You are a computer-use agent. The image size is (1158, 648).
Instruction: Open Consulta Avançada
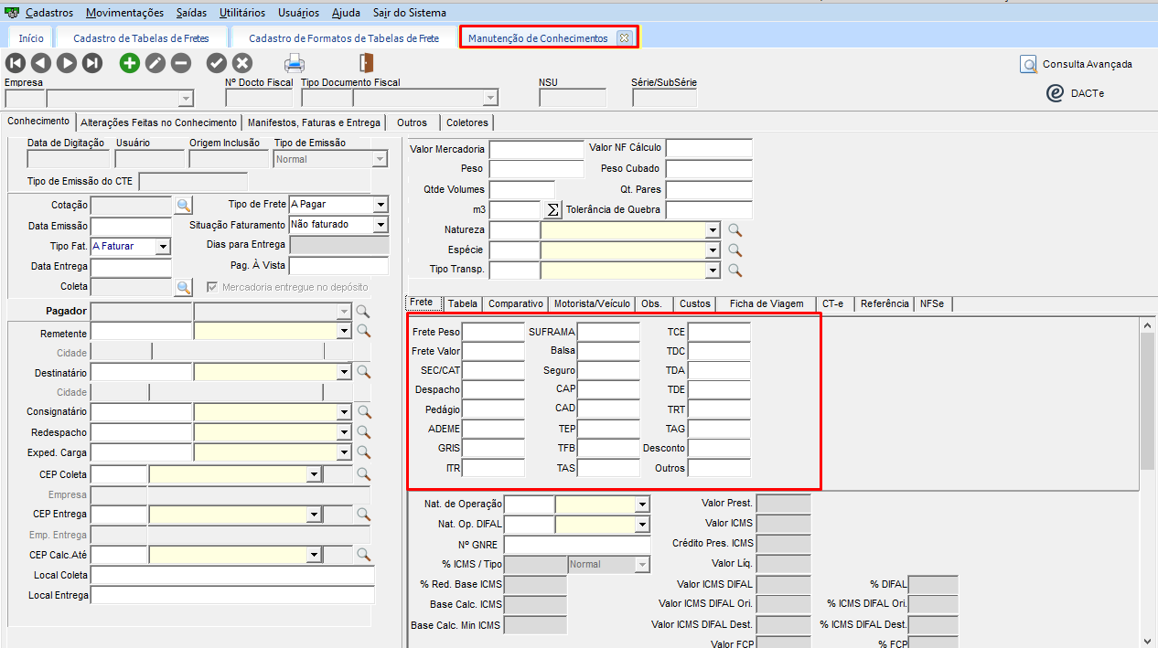(x=1077, y=64)
